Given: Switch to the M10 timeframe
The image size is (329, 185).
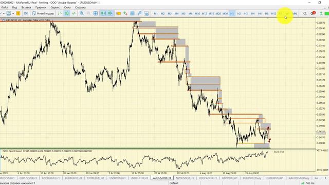Looking at the screenshot, I should point(197,14).
